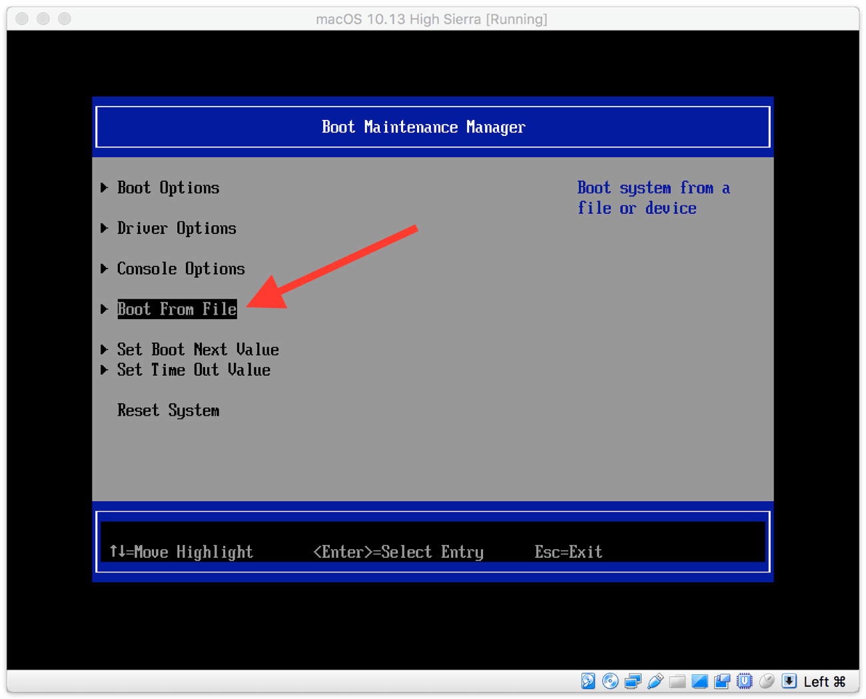Expand the arrow beside Set Boot Next Value
Screen dimensions: 866x699
pos(104,350)
